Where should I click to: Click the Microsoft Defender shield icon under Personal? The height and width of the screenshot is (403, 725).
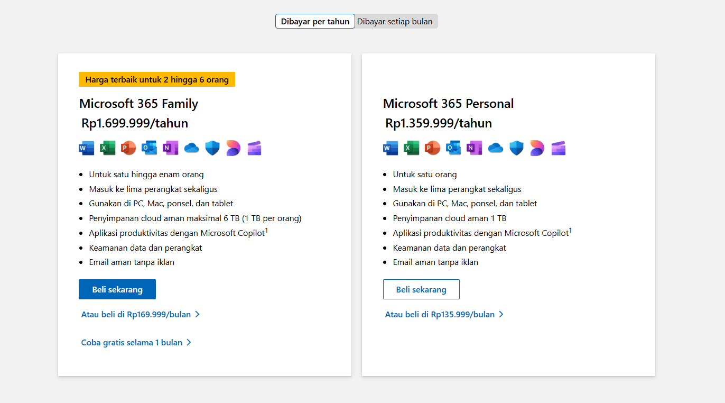[x=516, y=148]
